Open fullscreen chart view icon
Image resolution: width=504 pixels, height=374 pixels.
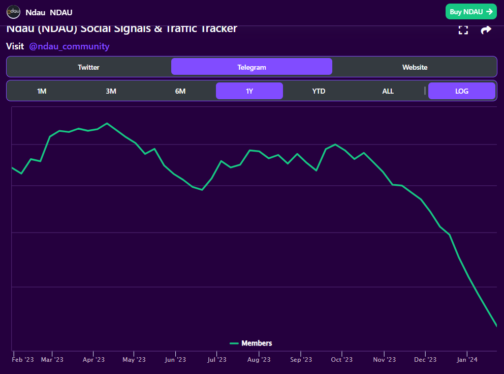point(463,30)
